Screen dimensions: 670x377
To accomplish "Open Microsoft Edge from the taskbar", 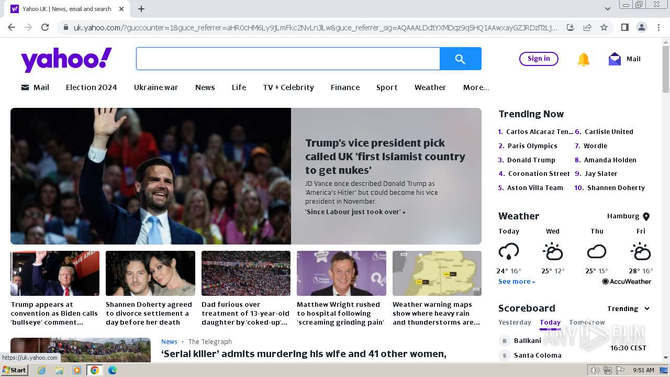I will pyautogui.click(x=113, y=370).
